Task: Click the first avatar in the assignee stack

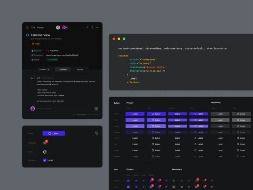Action: coord(58,27)
